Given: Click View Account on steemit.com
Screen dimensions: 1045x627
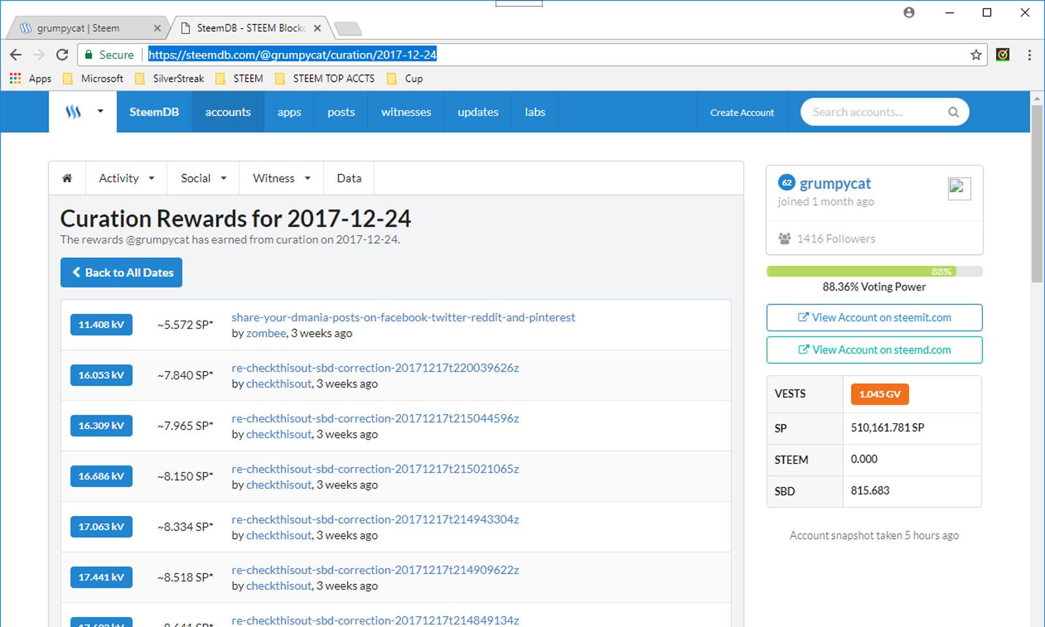Looking at the screenshot, I should pyautogui.click(x=874, y=317).
